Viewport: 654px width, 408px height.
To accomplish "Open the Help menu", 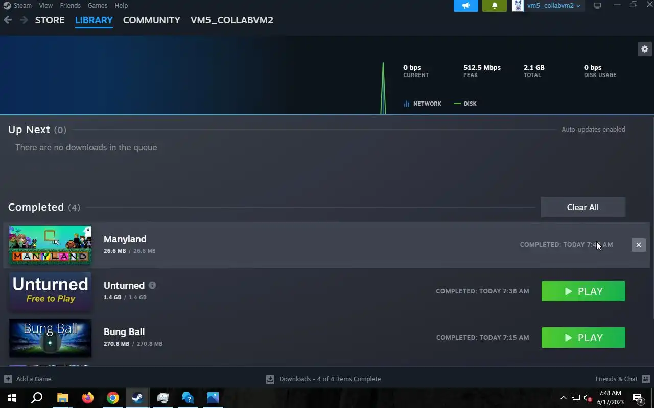I will (121, 5).
